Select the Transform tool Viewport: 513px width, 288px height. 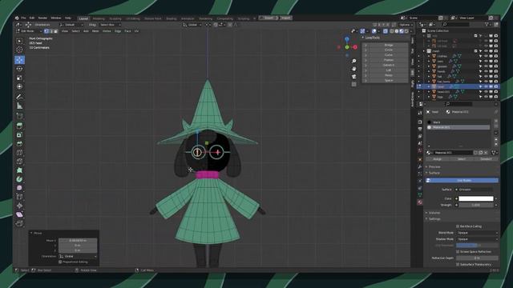[x=19, y=86]
